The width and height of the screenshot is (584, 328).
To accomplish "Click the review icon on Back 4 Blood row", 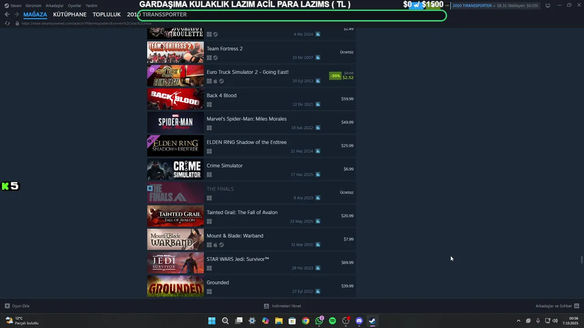I will (318, 104).
